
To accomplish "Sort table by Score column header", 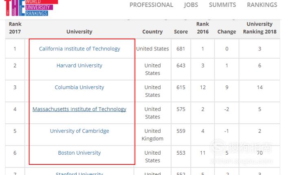I will click(x=181, y=32).
